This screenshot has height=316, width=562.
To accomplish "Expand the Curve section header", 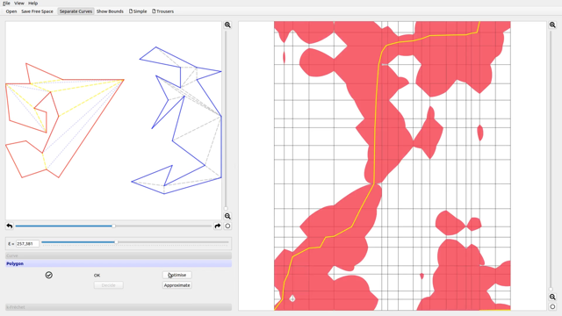I will coord(119,255).
